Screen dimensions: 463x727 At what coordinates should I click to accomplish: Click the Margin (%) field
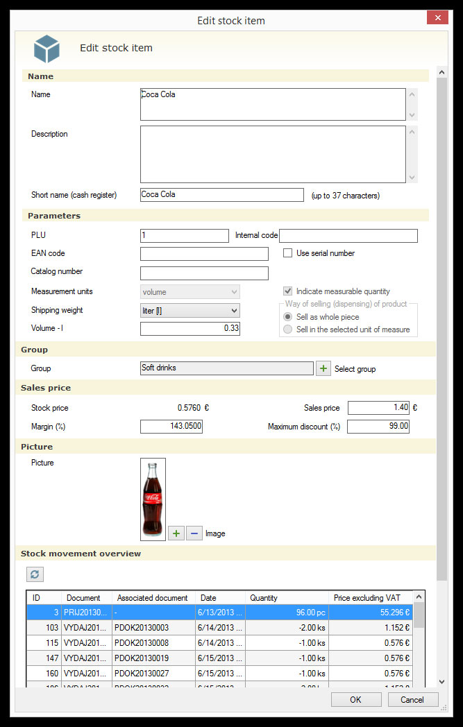171,426
